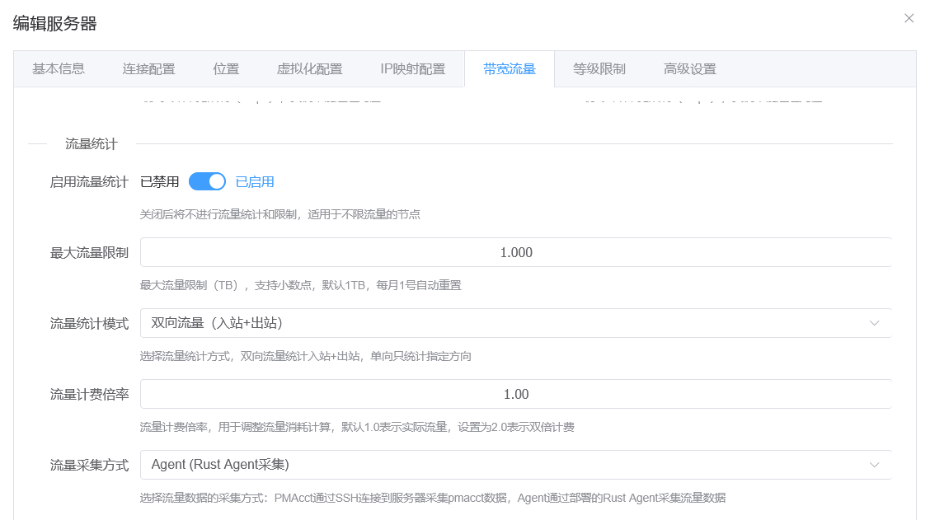Expand the 流量采集方式 dropdown
This screenshot has width=930, height=520.
point(503,465)
